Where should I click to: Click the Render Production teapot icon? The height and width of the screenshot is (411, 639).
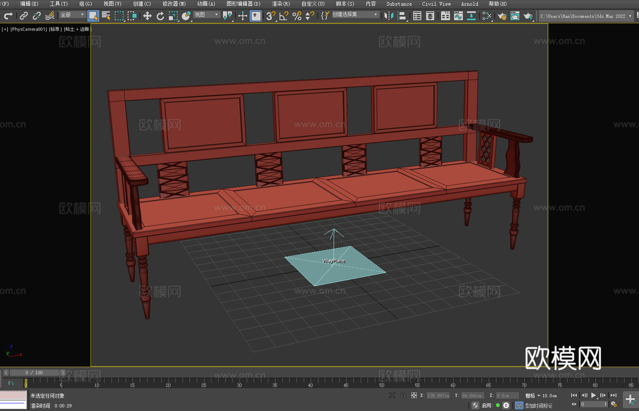(x=528, y=16)
